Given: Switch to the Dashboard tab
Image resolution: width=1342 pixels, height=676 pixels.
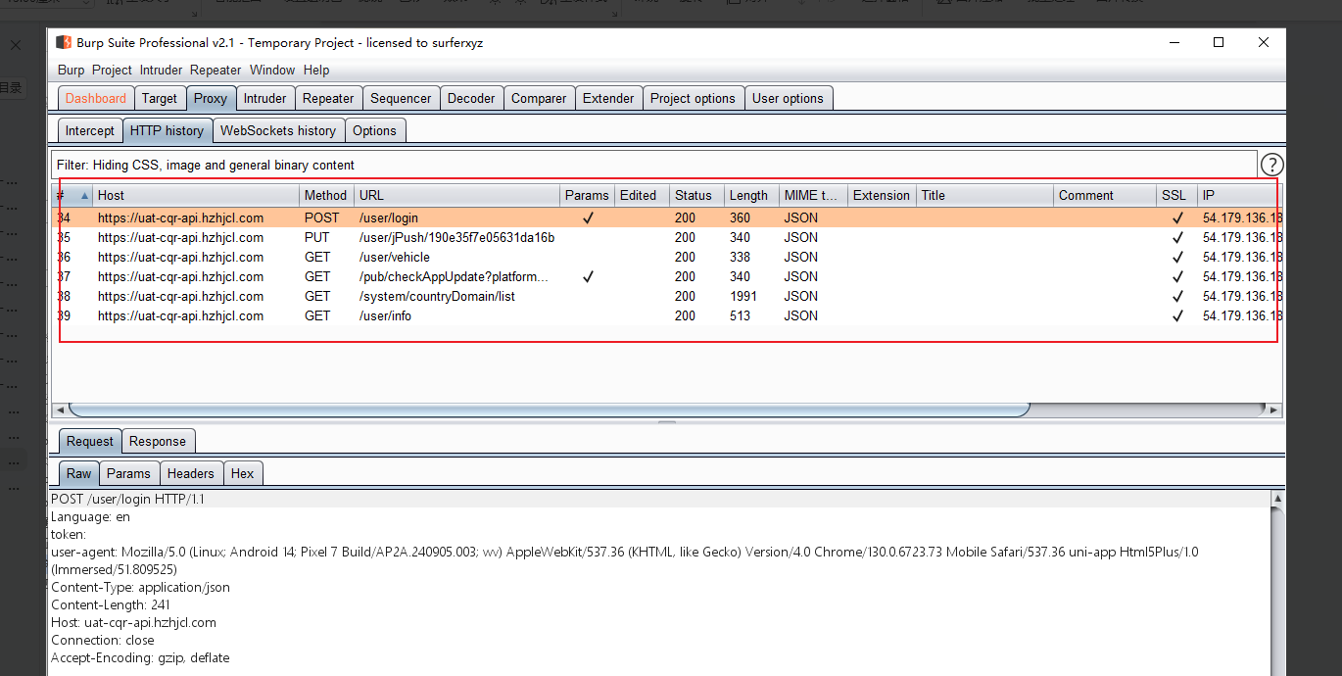Looking at the screenshot, I should [96, 98].
